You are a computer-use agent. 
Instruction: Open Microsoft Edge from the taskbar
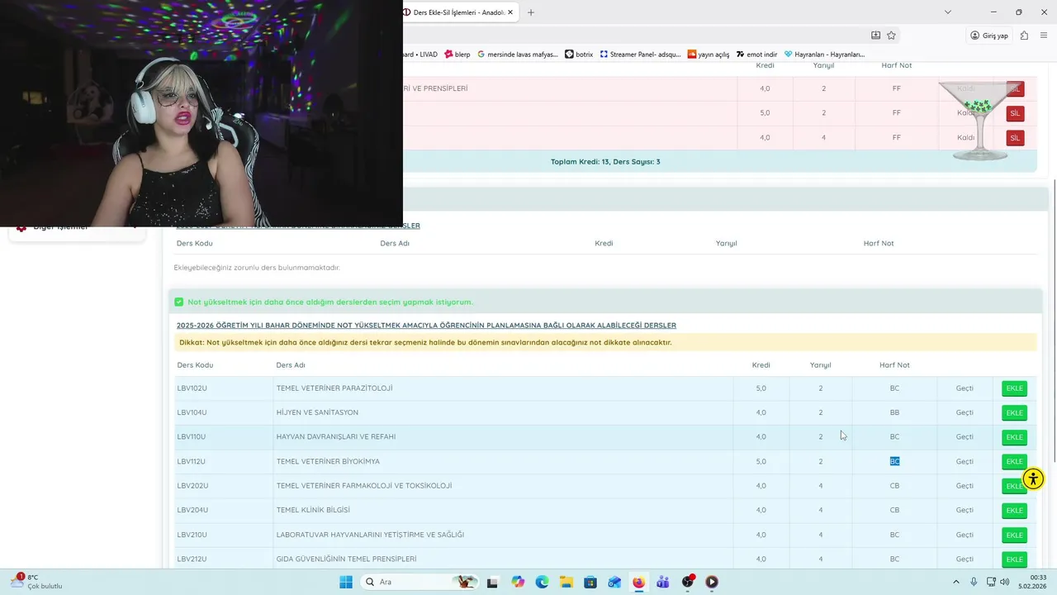(x=542, y=582)
